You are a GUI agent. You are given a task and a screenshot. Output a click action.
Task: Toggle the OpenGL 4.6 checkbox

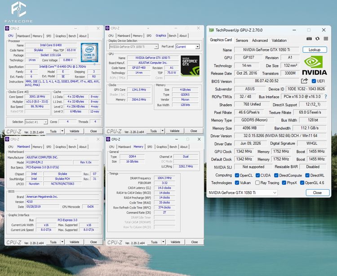coord(302,183)
